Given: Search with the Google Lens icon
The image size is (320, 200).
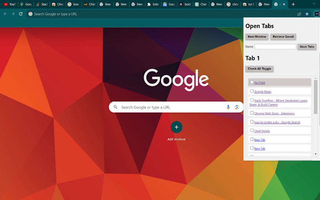Looking at the screenshot, I should 237,107.
